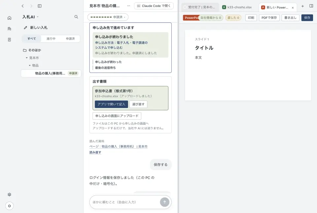This screenshot has width=317, height=213.
Task: Click the PDFで保存 button
Action: point(269,18)
